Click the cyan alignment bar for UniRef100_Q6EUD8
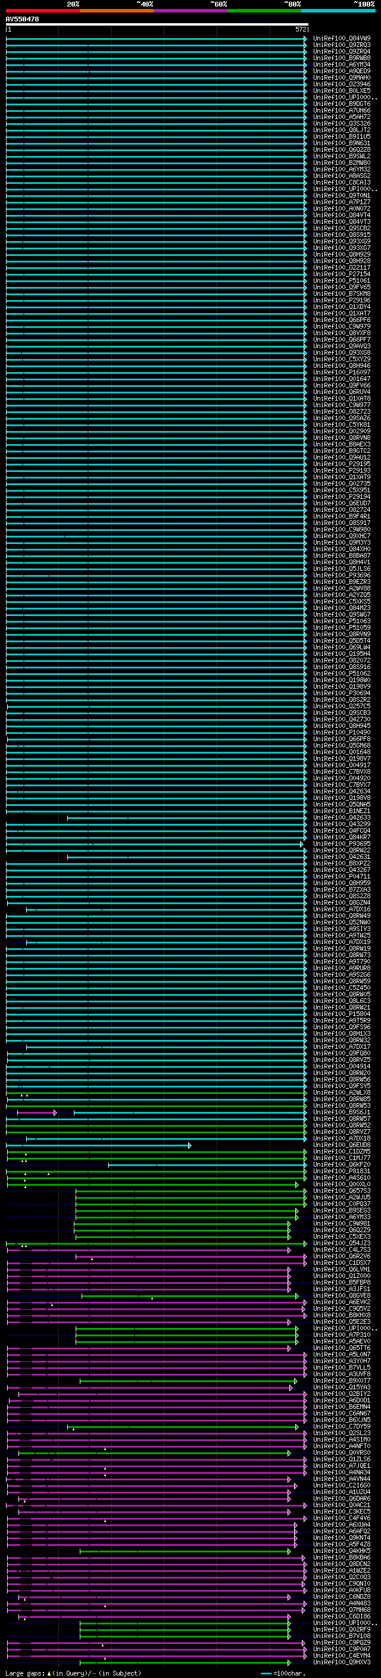 (x=98, y=1145)
